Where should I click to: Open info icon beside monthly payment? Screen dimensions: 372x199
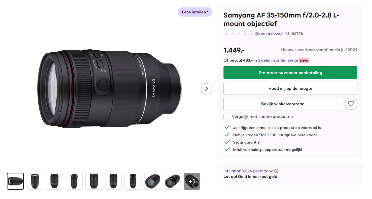point(276,171)
